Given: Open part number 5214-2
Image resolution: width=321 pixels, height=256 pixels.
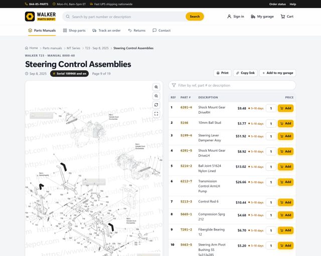Looking at the screenshot, I should pyautogui.click(x=186, y=166).
